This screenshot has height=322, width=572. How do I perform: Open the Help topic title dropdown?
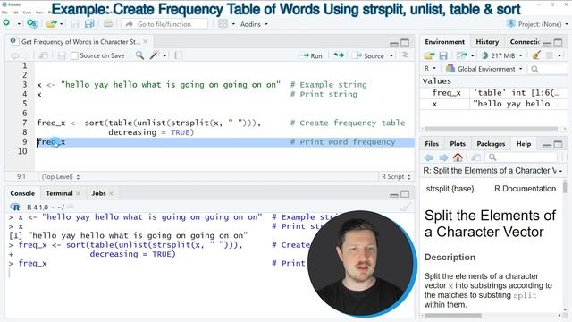[x=492, y=171]
